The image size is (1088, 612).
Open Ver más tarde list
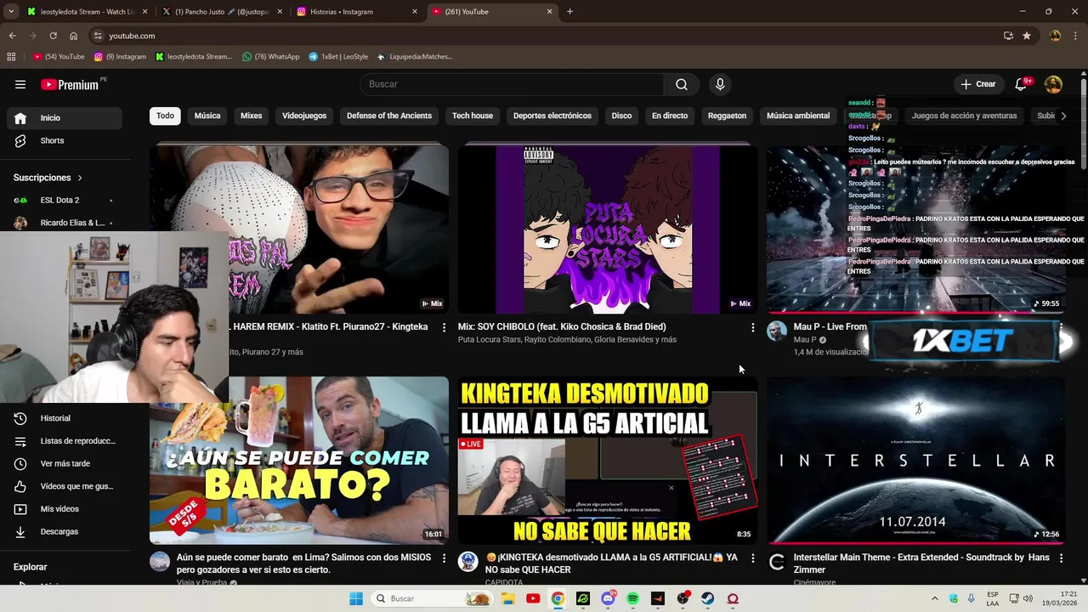tap(65, 463)
